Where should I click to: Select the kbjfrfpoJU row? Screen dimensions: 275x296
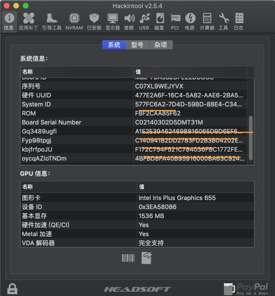(134, 149)
